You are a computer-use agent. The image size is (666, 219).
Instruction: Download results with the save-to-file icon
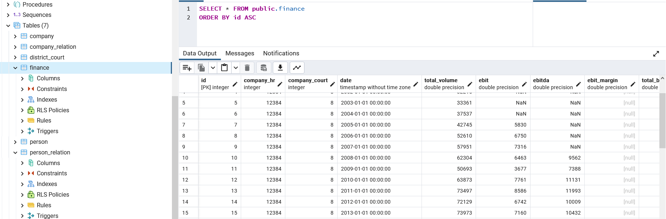click(280, 68)
